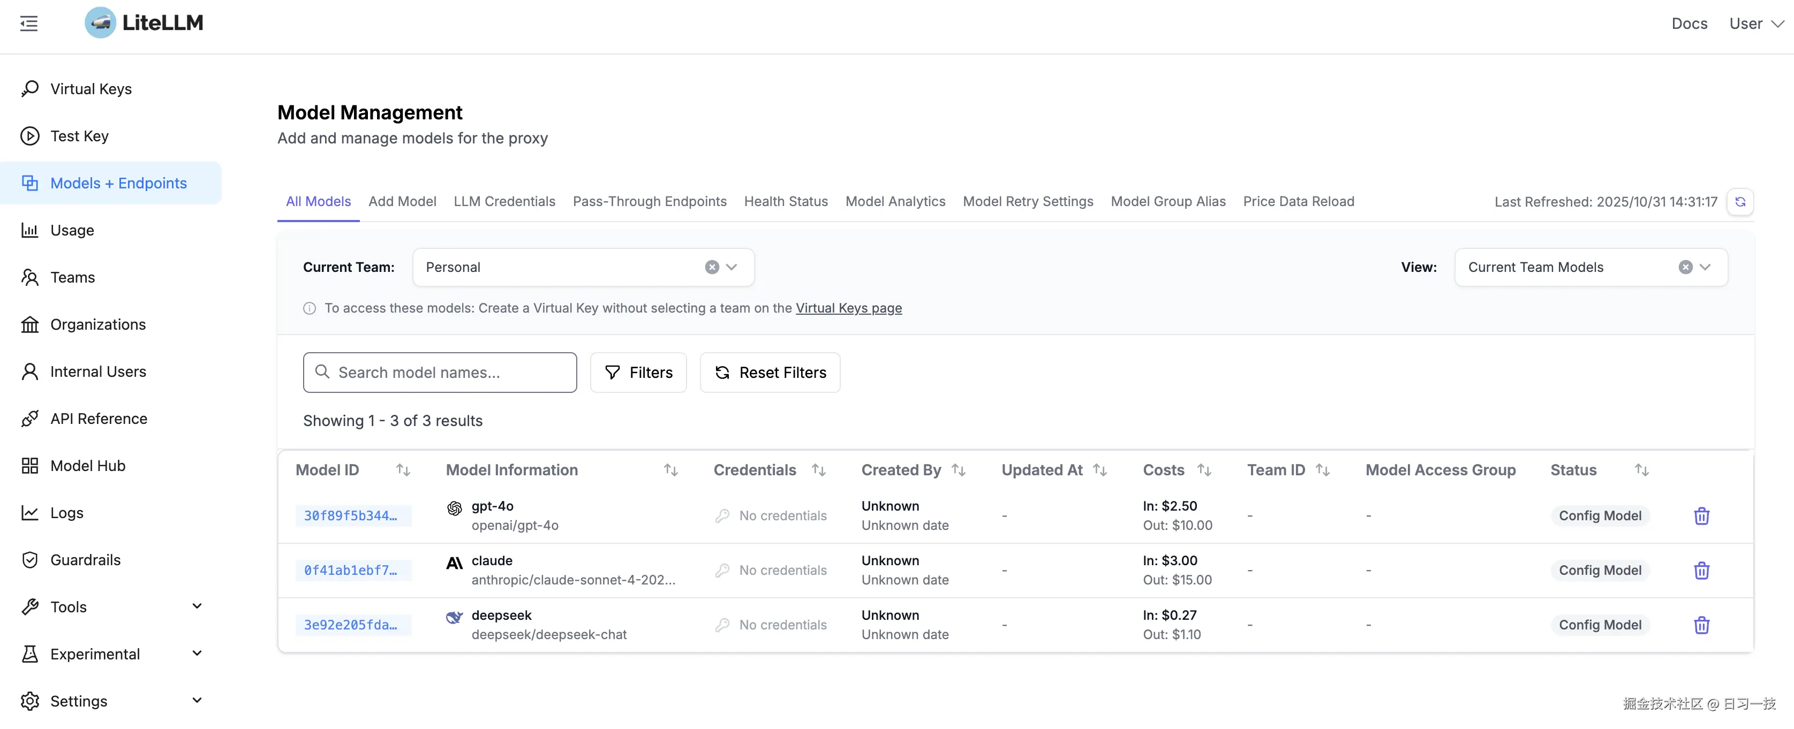Expand the Tools section in the sidebar
The height and width of the screenshot is (729, 1794).
point(197,606)
